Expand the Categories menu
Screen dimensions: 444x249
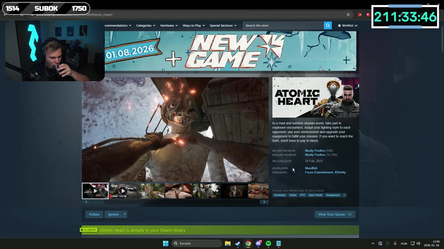[x=146, y=25]
